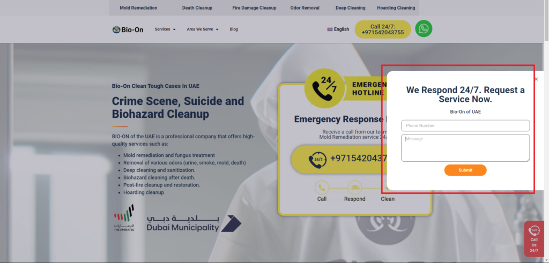Screen dimensions: 549x263
Task: Open the Blog page
Action: pos(234,29)
